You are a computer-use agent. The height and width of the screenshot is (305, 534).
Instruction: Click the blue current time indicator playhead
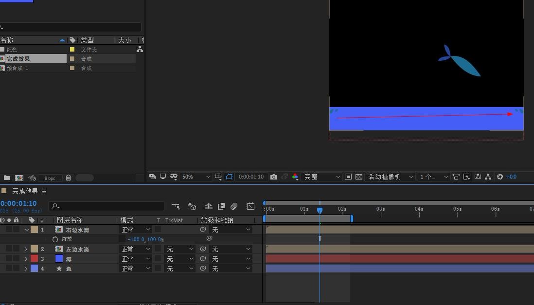320,211
